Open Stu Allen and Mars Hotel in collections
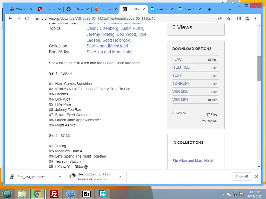This screenshot has width=266, height=199. [192, 161]
